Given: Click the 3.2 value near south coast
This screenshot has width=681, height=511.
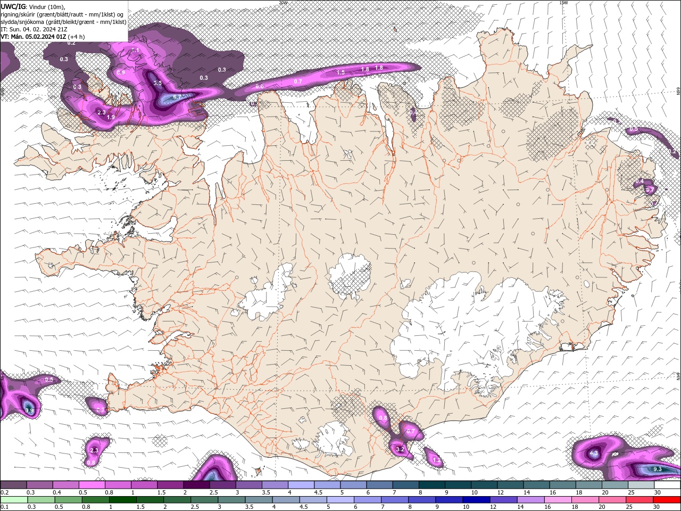Looking at the screenshot, I should pos(400,449).
